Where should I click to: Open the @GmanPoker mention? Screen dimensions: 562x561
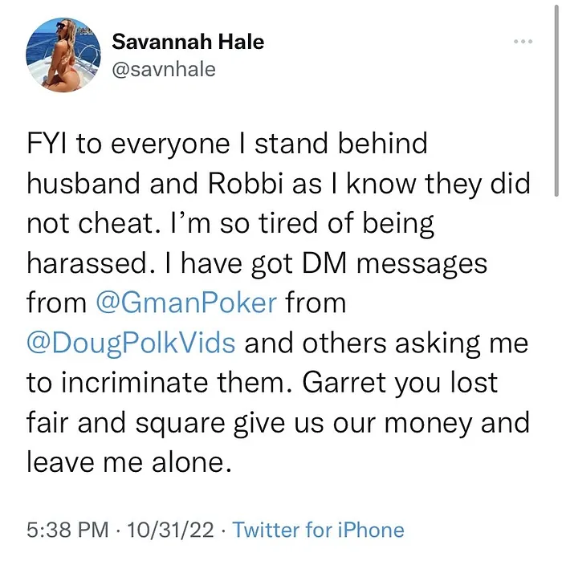pyautogui.click(x=185, y=303)
